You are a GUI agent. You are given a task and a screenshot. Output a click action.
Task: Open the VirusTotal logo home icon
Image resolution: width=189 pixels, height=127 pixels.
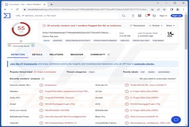pyautogui.click(x=7, y=16)
